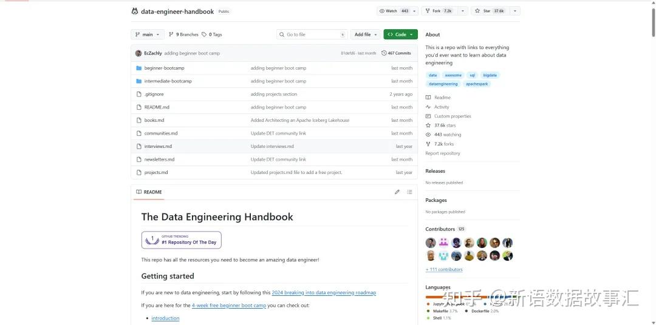Open the beginner-bootcamp folder name

(164, 68)
